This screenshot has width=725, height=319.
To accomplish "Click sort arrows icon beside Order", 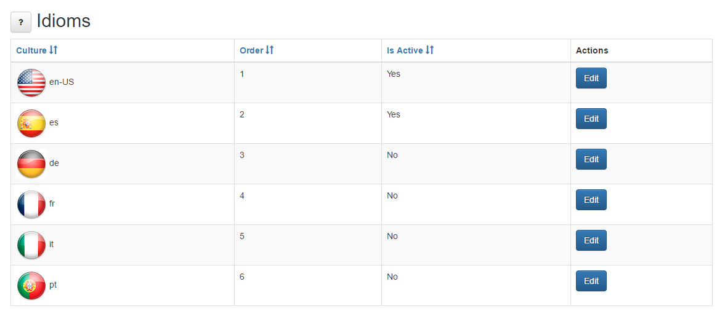I will tap(270, 50).
